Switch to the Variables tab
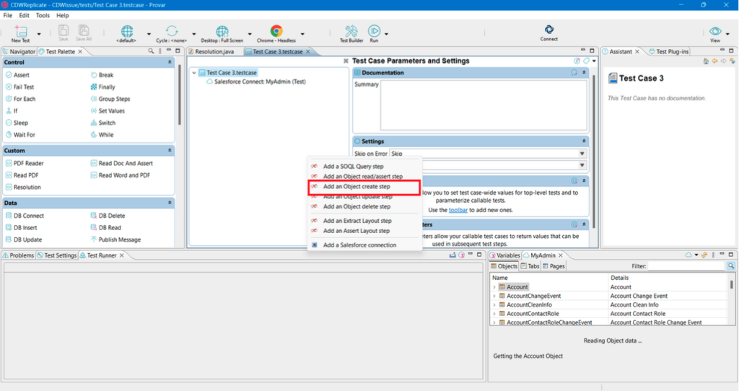Image resolution: width=739 pixels, height=391 pixels. (504, 255)
